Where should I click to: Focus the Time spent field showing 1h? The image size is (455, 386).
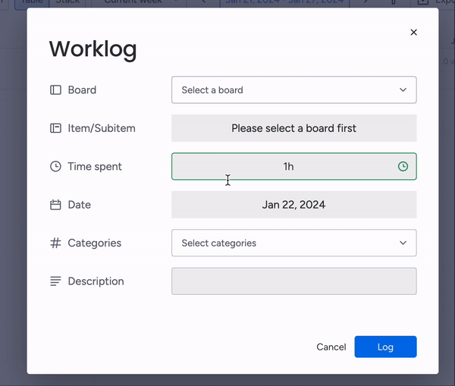(288, 167)
